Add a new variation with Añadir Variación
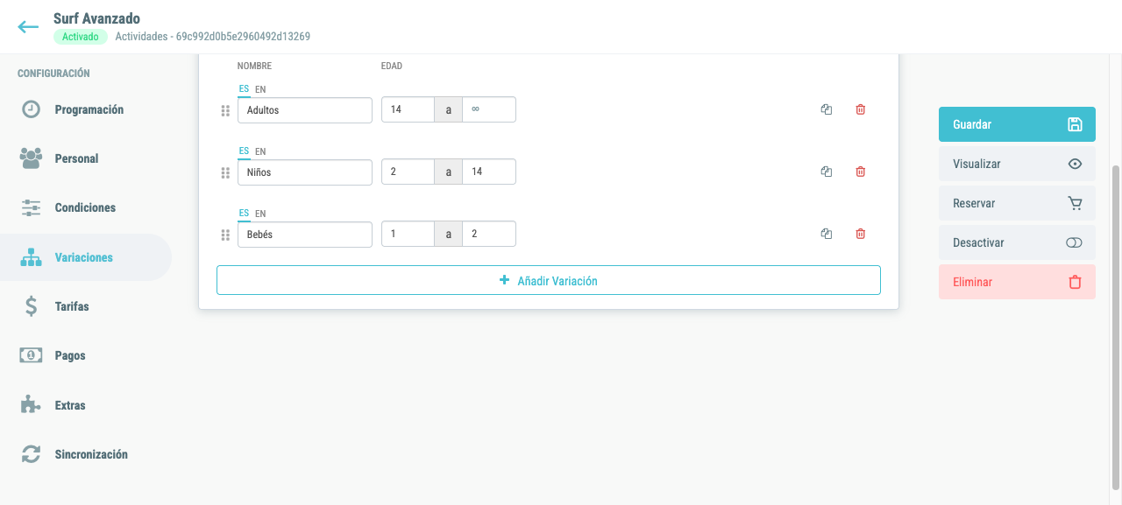Screen dimensions: 1122x505 pos(549,281)
